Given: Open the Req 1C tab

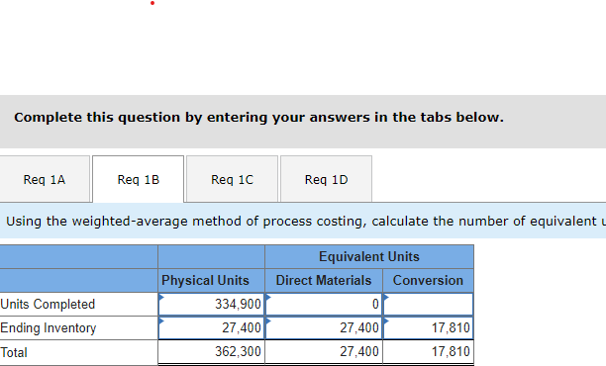Looking at the screenshot, I should (x=232, y=179).
